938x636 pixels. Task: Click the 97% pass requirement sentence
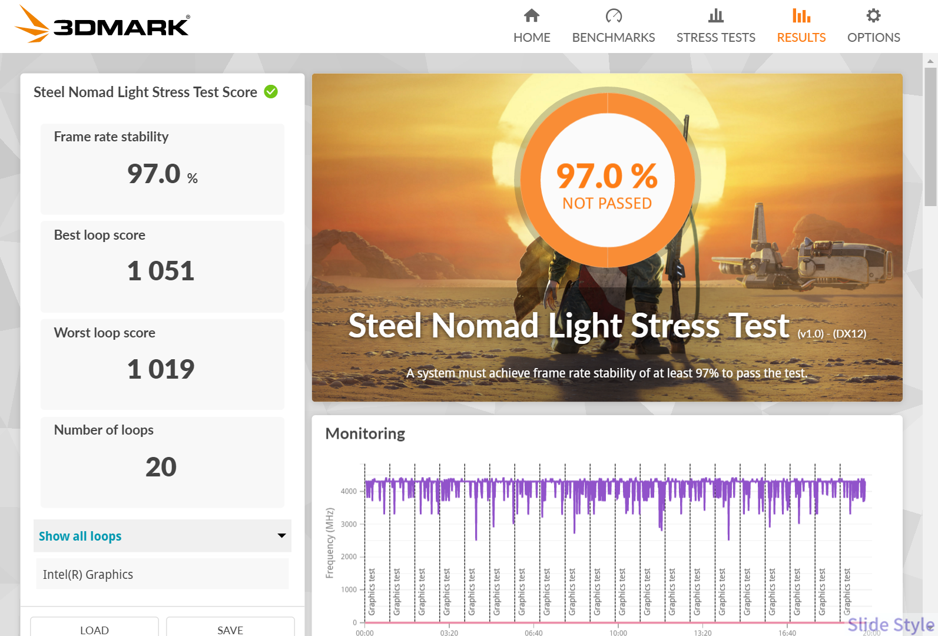coord(607,373)
